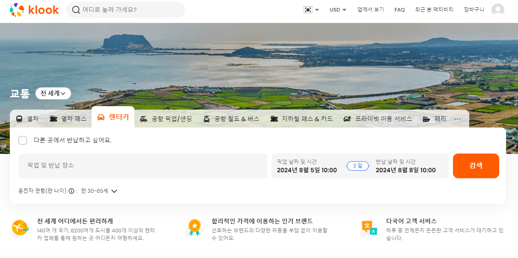Click the award ribbon icon for 인기 브랜드

pyautogui.click(x=194, y=228)
